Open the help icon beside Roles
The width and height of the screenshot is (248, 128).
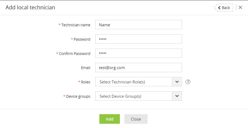pos(188,82)
